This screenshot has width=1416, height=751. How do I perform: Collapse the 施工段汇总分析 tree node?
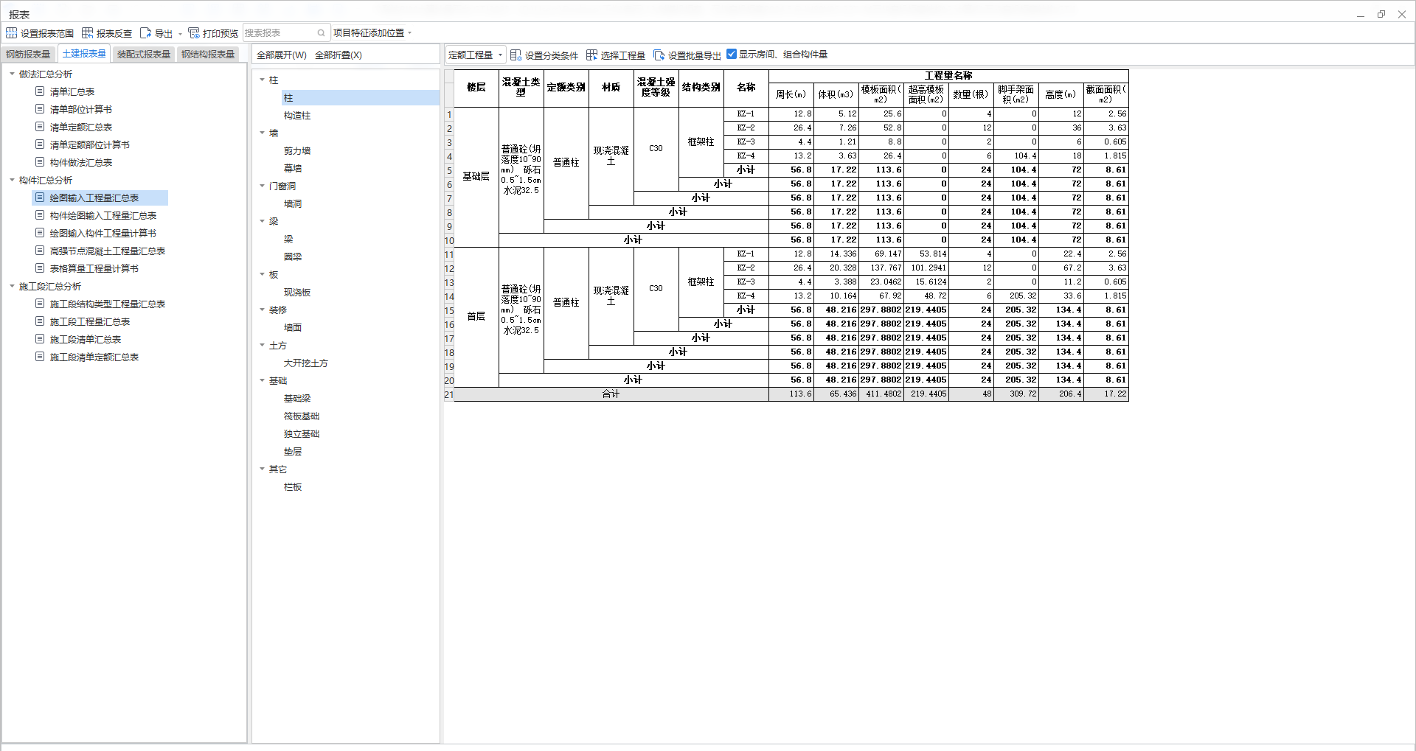coord(12,286)
